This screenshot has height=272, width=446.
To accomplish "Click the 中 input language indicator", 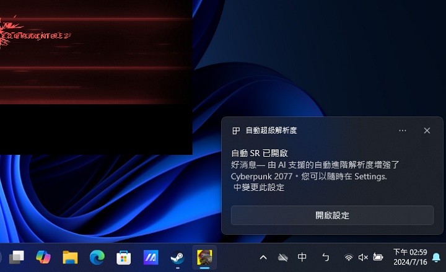I will 302,257.
